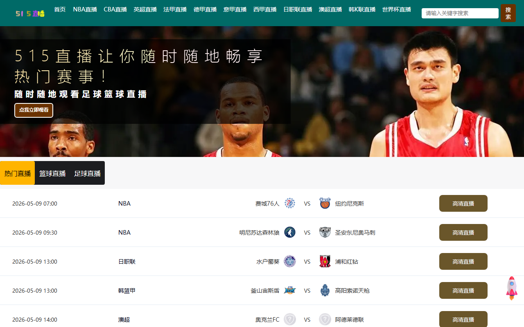Click the time 2026-05-09 14:00

click(x=35, y=320)
